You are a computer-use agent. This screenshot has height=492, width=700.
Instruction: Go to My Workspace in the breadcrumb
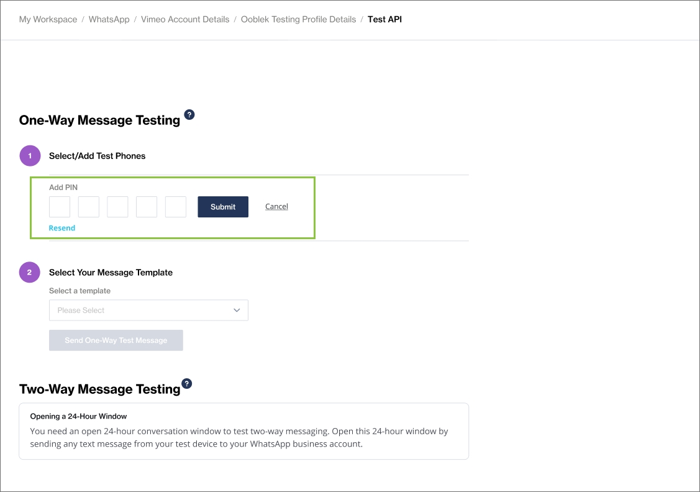point(48,19)
